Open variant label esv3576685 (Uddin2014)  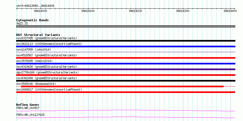click(x=34, y=61)
